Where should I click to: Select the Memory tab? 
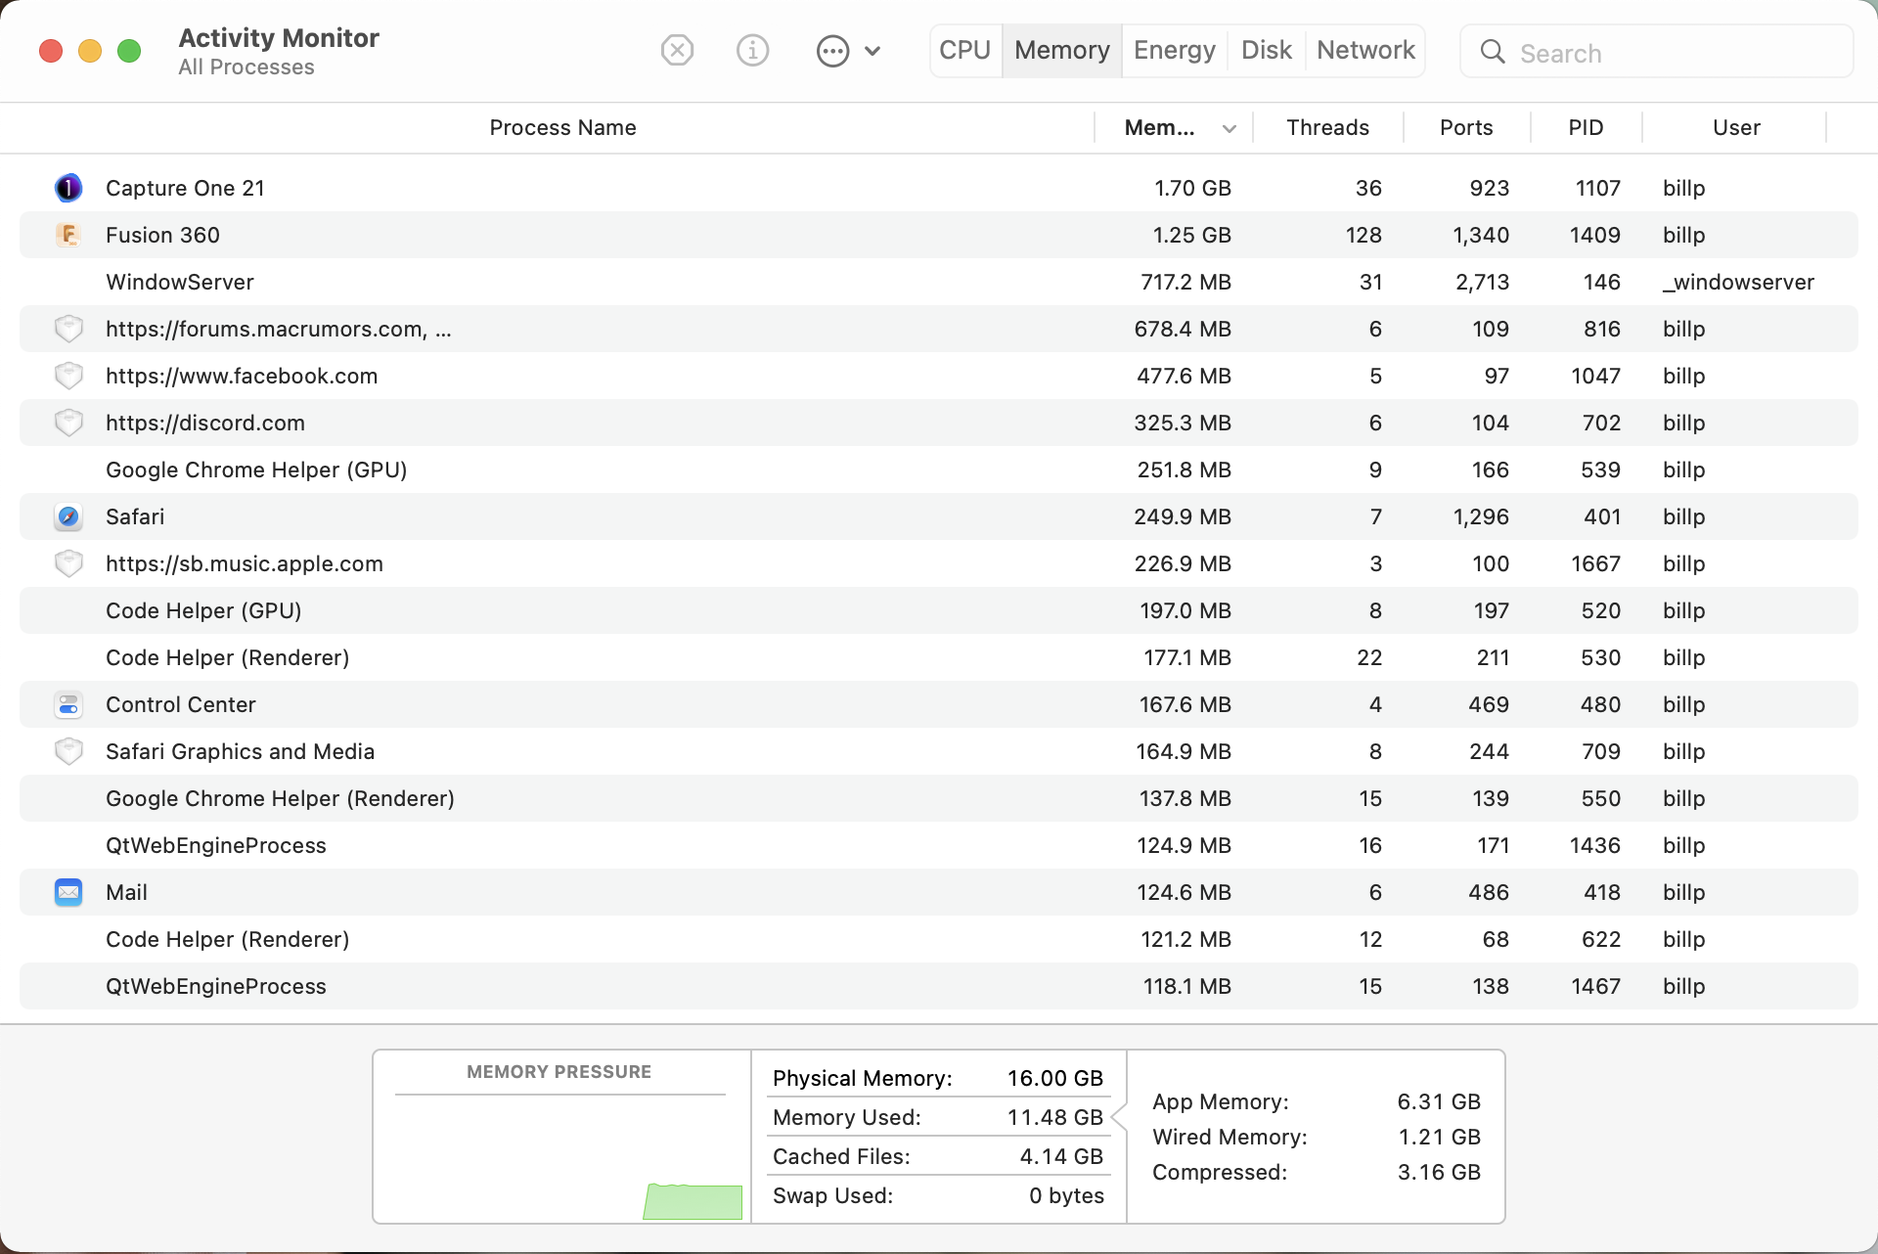pyautogui.click(x=1061, y=50)
